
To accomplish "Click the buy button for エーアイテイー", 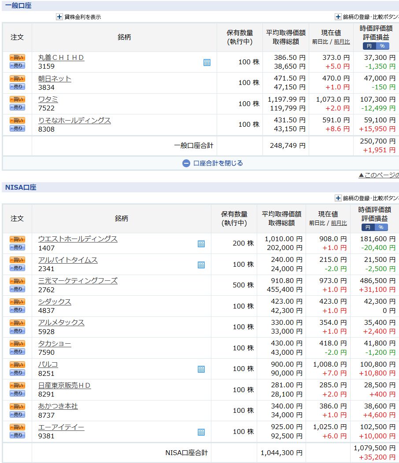I will point(17,427).
